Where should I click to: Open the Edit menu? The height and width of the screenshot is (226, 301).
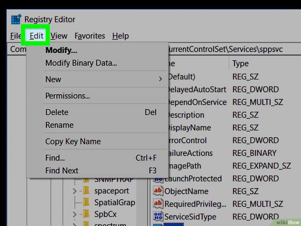(36, 36)
